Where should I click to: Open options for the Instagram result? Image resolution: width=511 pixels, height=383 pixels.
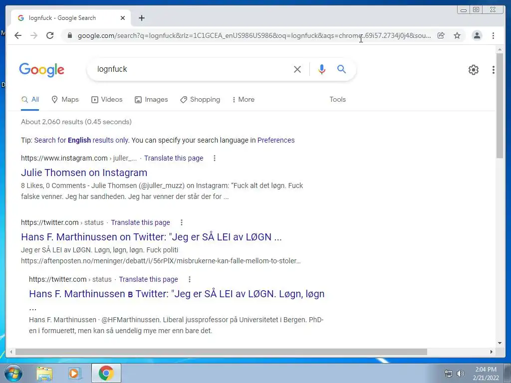click(x=214, y=158)
